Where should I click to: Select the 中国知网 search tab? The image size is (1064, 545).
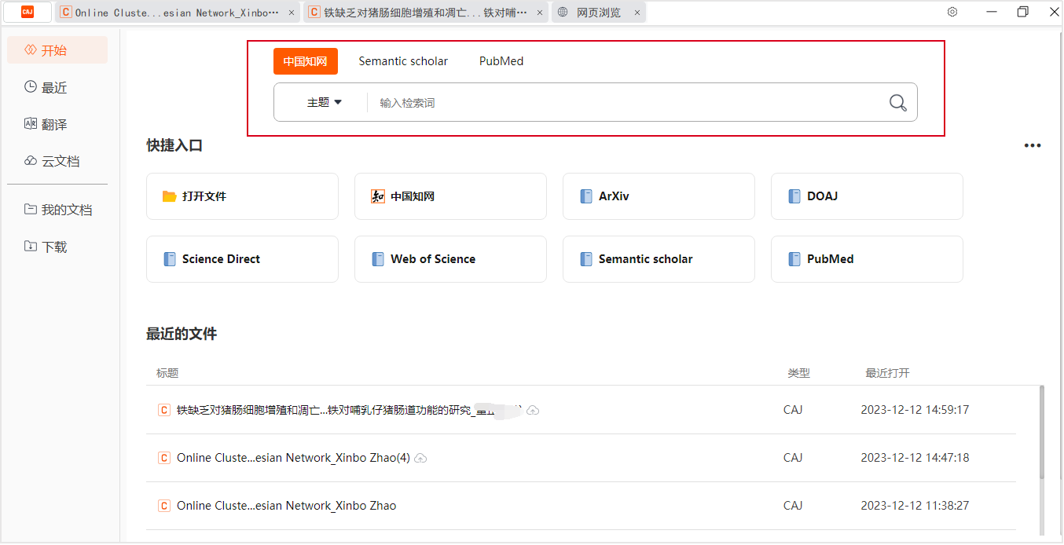[x=306, y=61]
